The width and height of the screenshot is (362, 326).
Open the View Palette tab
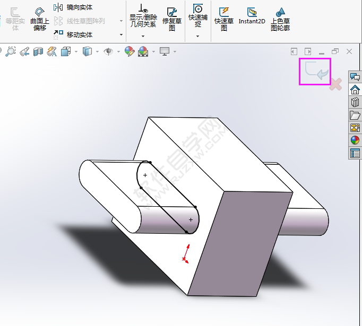pyautogui.click(x=355, y=128)
